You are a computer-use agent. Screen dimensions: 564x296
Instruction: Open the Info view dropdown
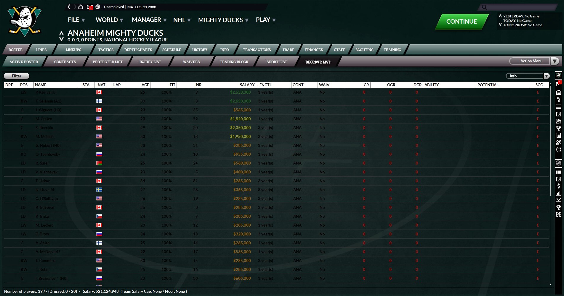coord(528,76)
